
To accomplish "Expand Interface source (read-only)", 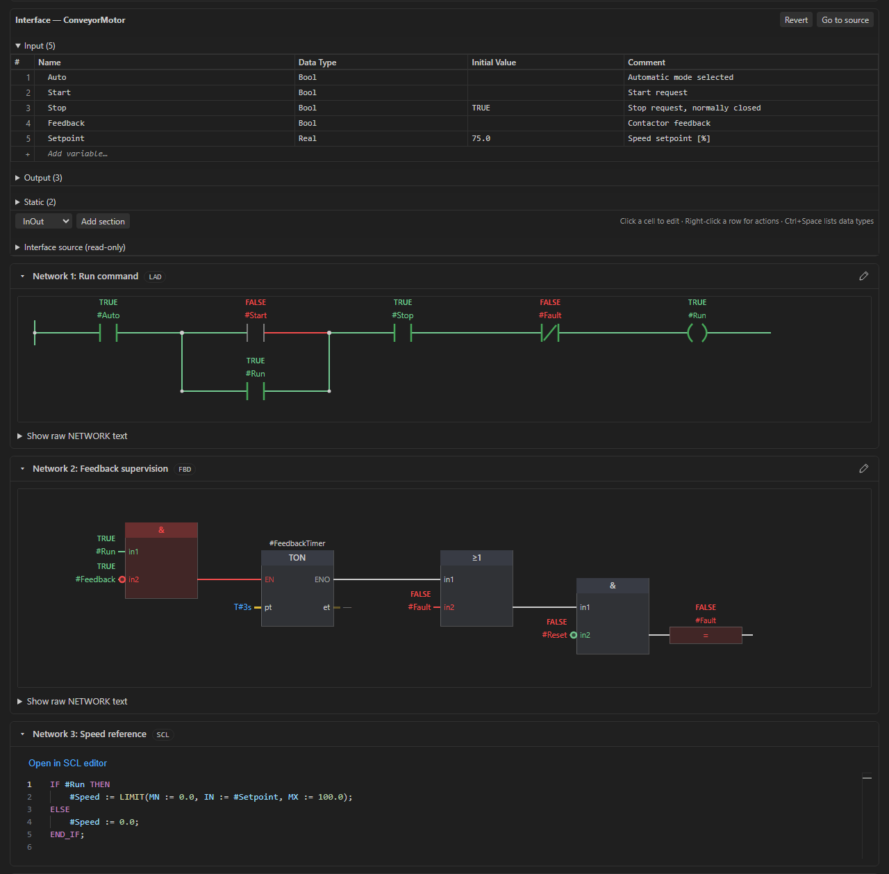I will click(x=70, y=247).
